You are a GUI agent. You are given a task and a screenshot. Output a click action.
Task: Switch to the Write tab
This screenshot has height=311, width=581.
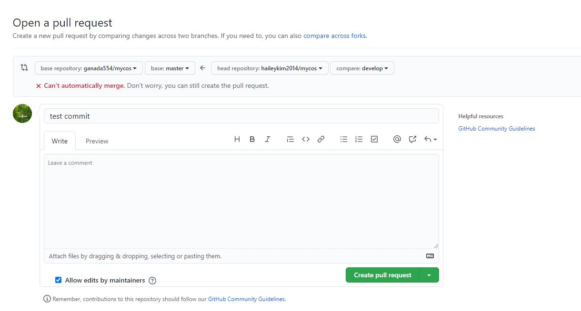coord(60,141)
